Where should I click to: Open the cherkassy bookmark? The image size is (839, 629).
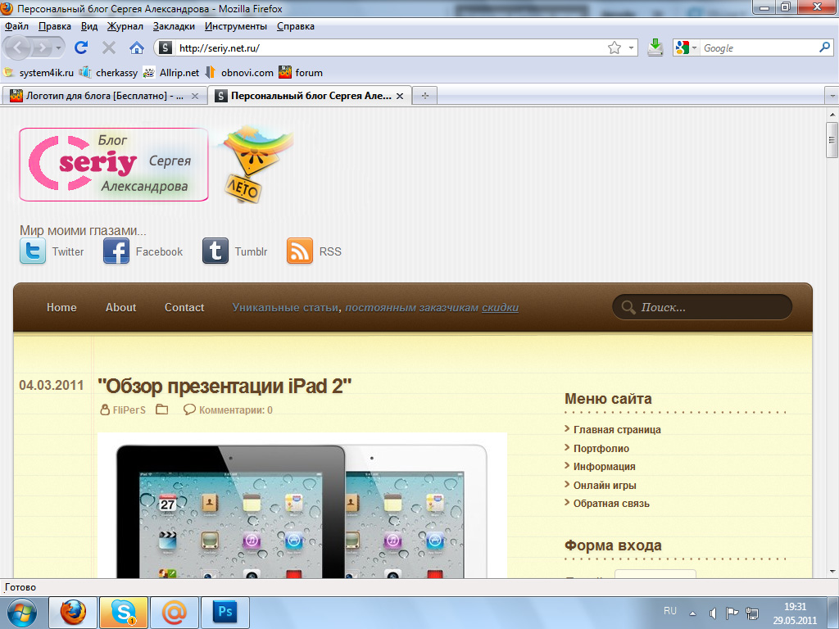click(x=109, y=73)
